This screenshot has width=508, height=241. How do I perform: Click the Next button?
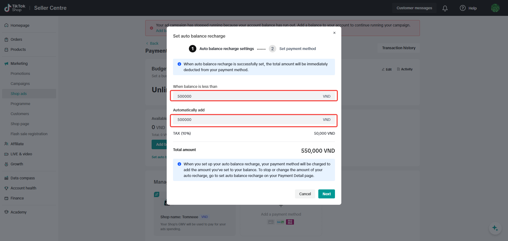326,194
